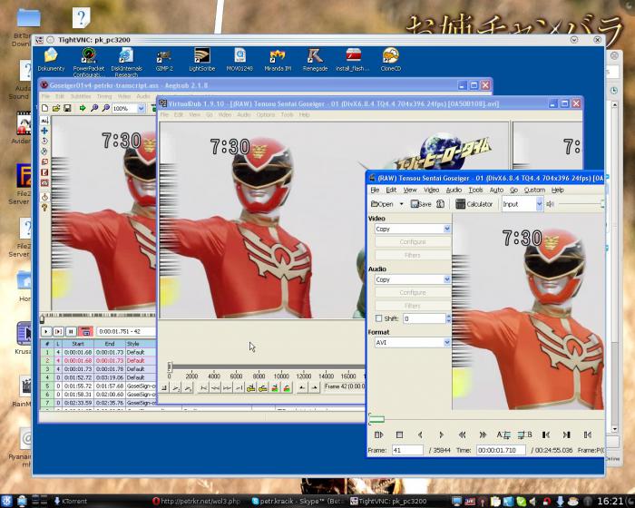The width and height of the screenshot is (635, 508).
Task: Jump to previous keyframe in Avidemux
Action: [x=462, y=435]
